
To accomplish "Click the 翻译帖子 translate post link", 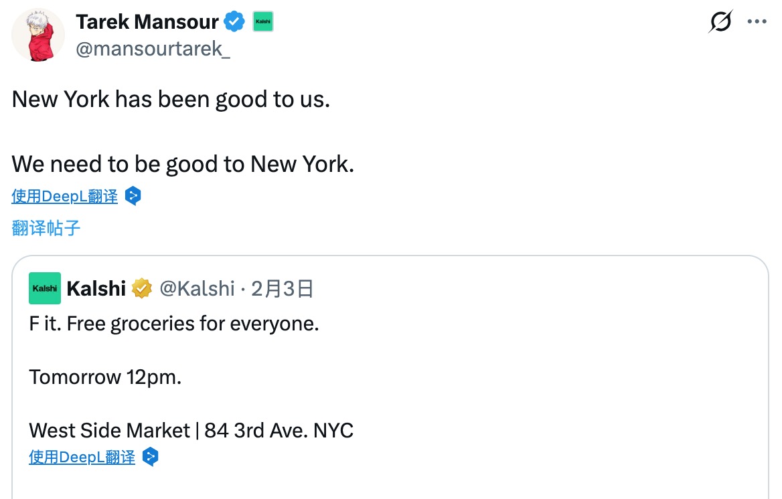I will click(46, 228).
